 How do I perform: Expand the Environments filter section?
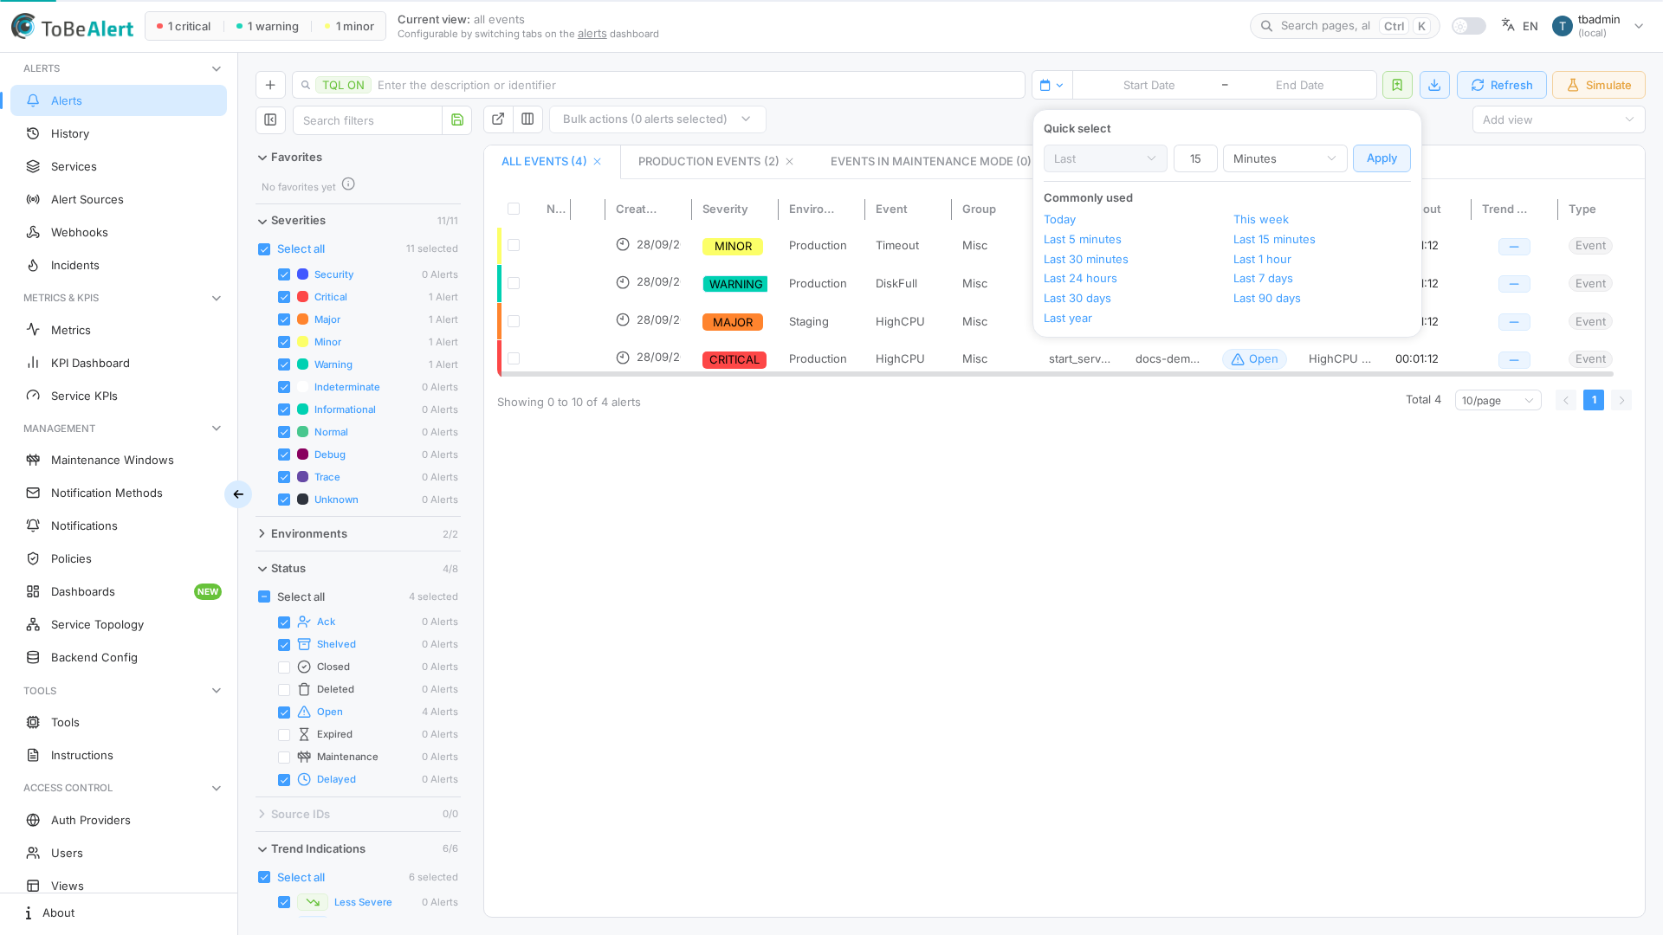[358, 534]
